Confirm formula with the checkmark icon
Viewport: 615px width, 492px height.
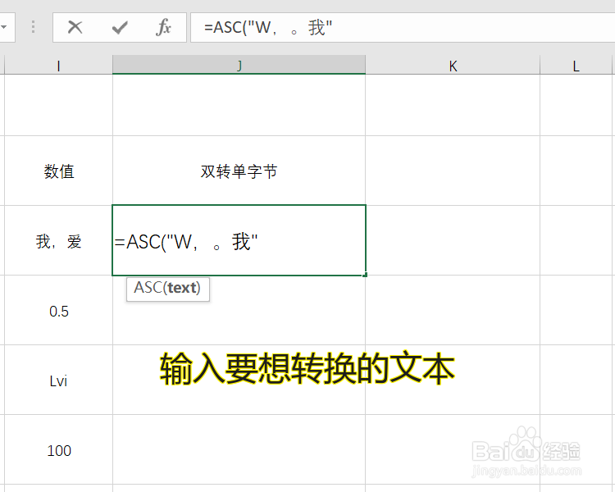pos(120,27)
